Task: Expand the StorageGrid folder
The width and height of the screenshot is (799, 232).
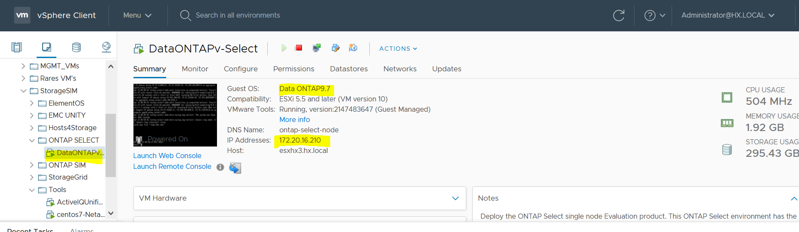Action: click(31, 177)
